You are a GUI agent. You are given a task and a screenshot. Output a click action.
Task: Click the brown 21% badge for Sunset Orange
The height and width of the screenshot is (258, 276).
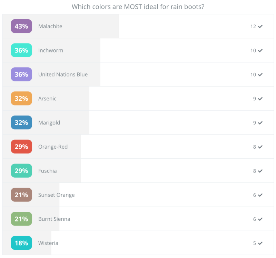point(21,195)
